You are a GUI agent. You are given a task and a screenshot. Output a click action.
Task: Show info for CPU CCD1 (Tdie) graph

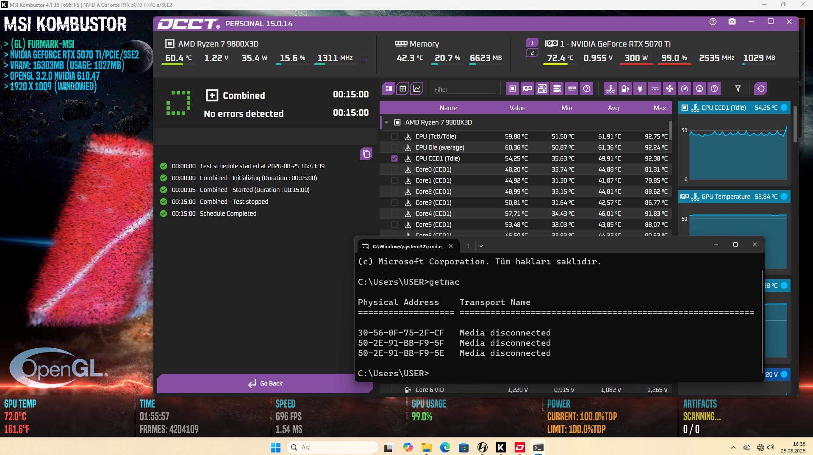784,108
